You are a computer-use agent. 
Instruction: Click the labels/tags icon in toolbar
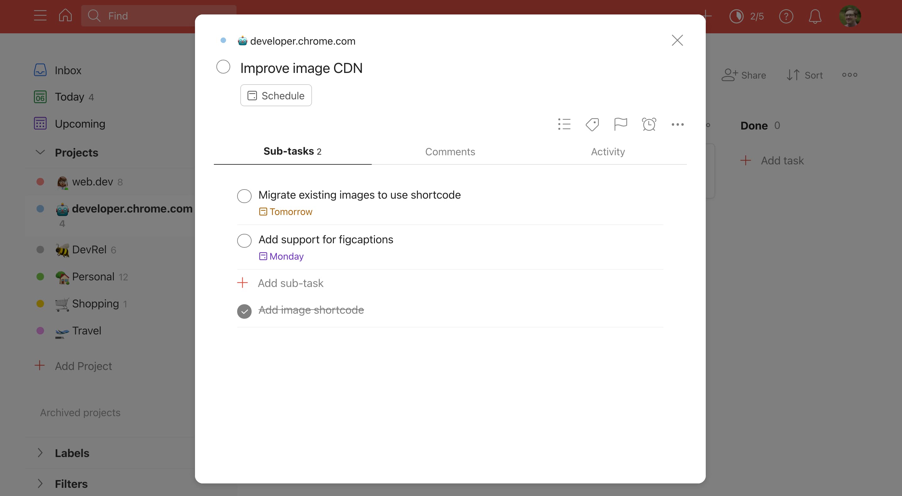coord(592,124)
